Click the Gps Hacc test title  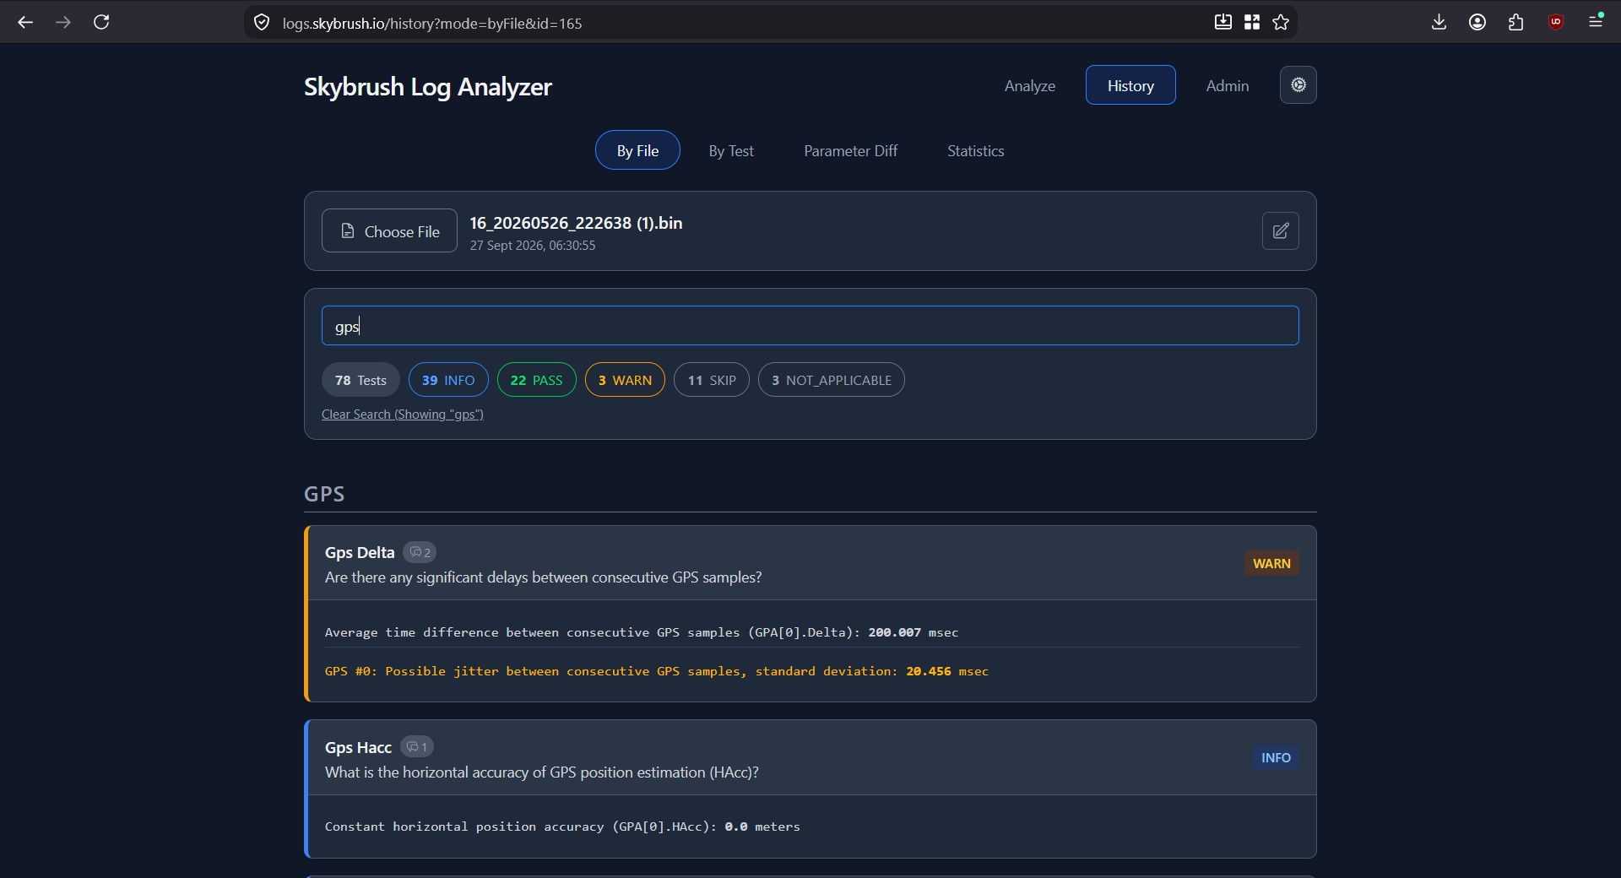358,747
